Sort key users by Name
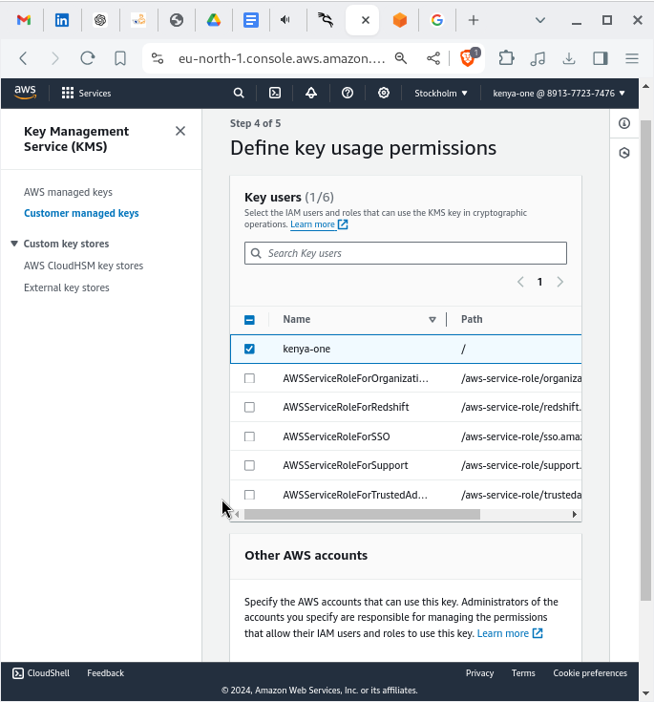 [432, 320]
